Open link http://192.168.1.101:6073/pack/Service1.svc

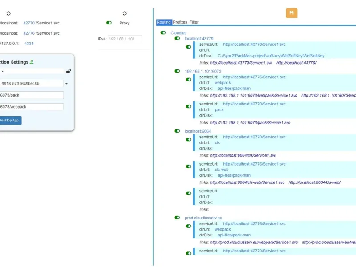[x=250, y=123]
